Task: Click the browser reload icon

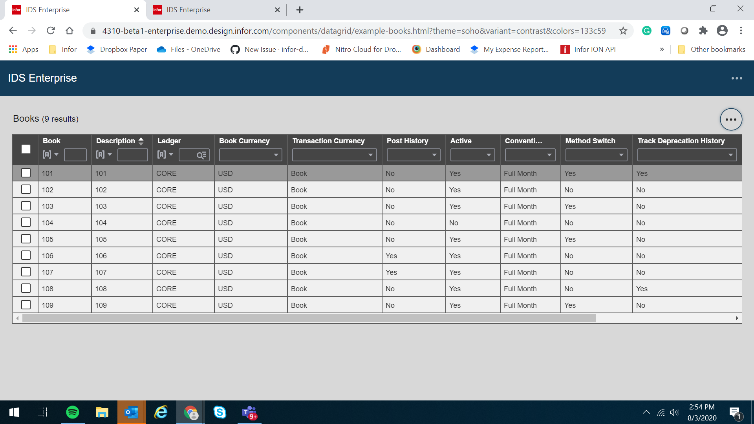Action: click(x=51, y=31)
